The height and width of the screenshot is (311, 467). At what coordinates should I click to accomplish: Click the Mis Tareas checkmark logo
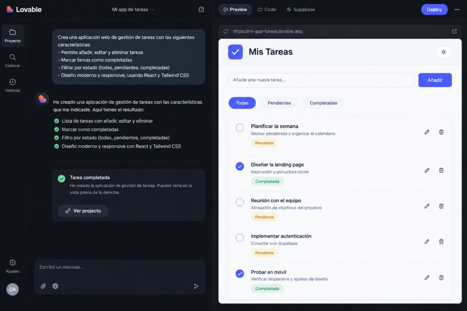(235, 52)
